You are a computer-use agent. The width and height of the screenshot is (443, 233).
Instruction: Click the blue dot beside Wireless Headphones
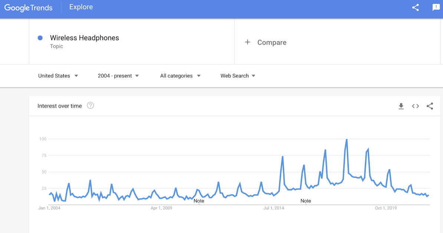(x=40, y=38)
